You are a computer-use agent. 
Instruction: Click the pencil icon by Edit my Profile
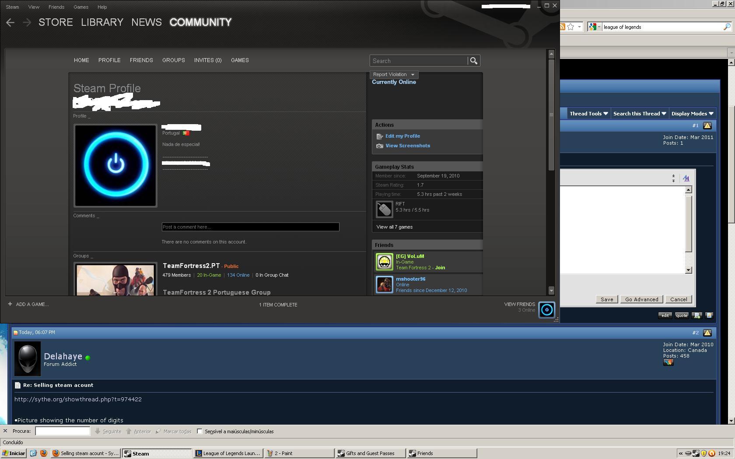pos(380,136)
